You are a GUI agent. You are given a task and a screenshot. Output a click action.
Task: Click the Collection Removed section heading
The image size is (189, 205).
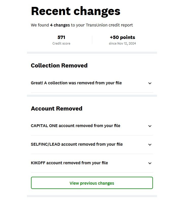[59, 66]
